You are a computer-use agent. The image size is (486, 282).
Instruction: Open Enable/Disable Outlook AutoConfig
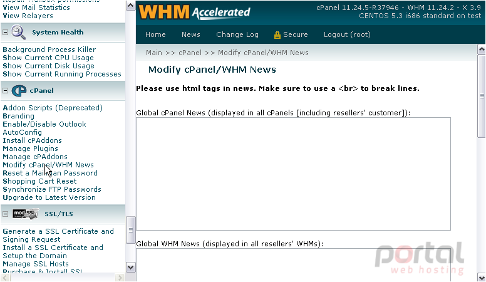(44, 128)
